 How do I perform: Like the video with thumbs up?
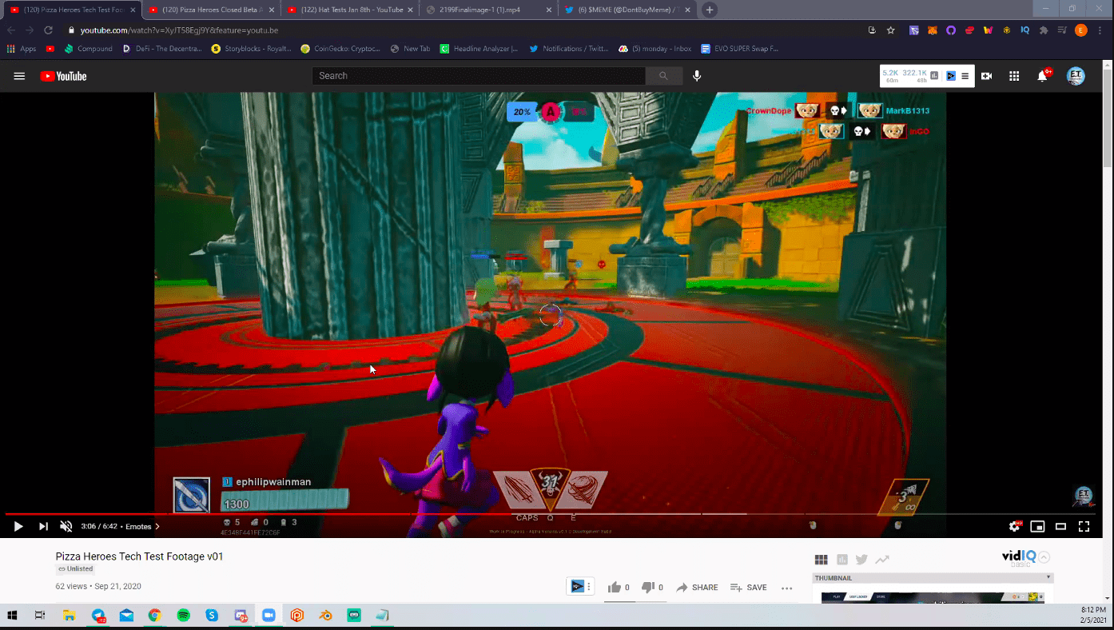point(614,588)
